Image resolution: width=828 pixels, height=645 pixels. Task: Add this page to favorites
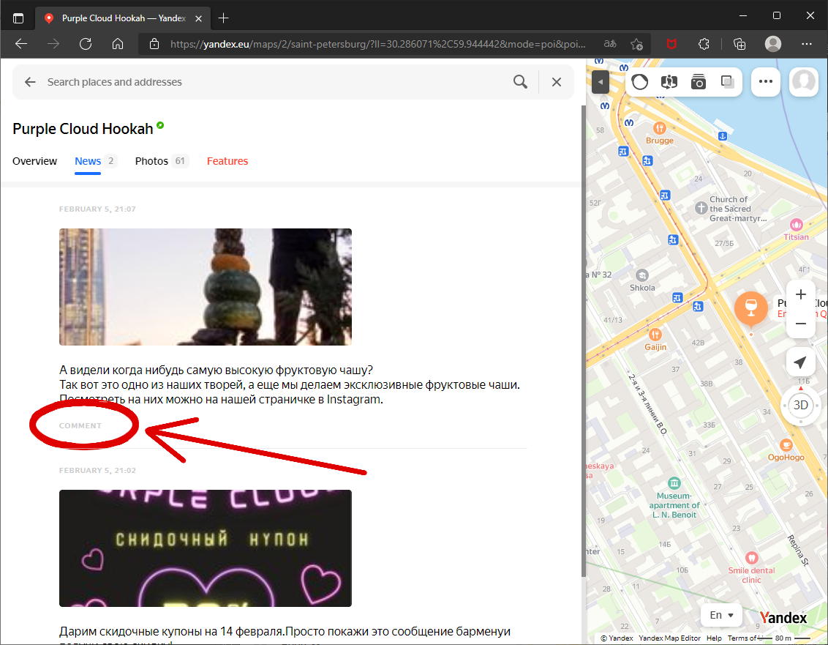click(x=637, y=44)
